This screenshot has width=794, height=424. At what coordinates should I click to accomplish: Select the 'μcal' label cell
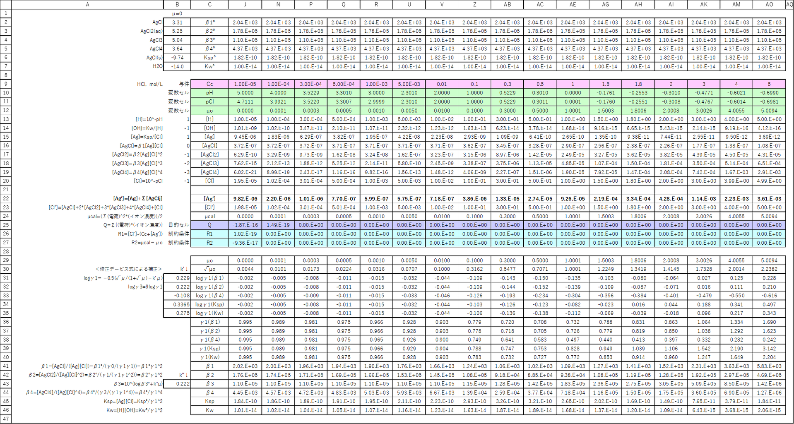(209, 216)
